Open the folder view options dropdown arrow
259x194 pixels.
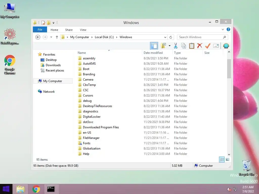169,46
